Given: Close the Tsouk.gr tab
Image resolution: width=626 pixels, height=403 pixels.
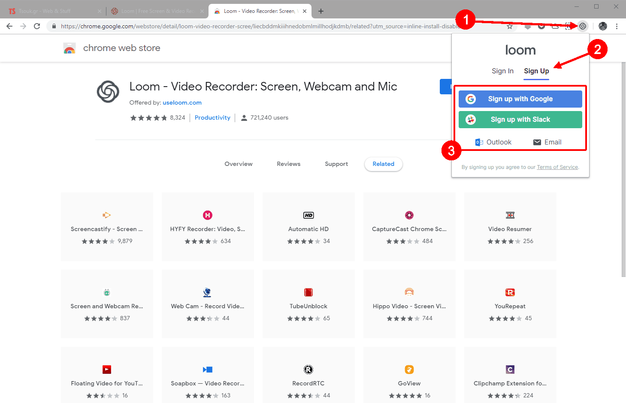Looking at the screenshot, I should pos(100,11).
